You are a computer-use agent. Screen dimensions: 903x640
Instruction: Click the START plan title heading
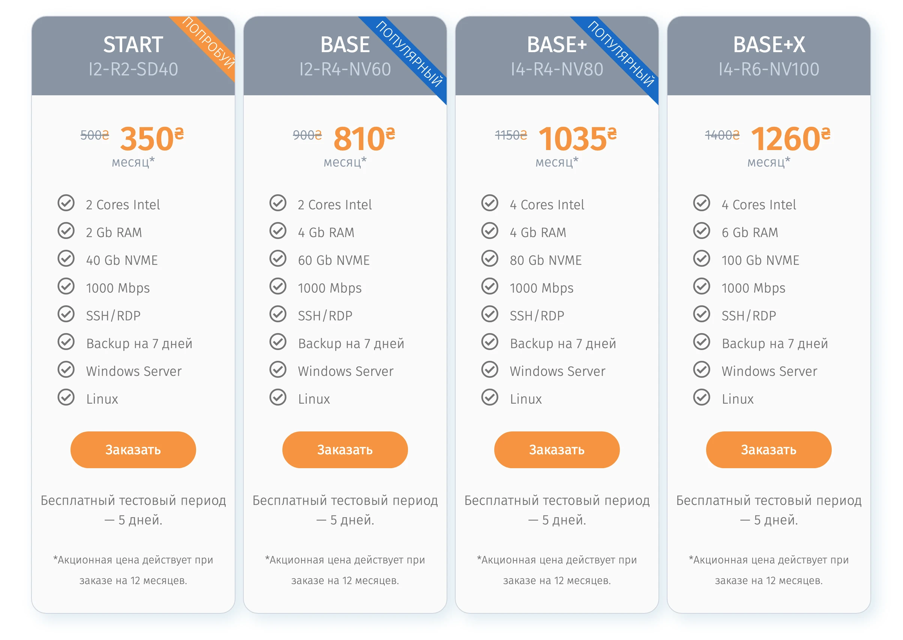133,45
